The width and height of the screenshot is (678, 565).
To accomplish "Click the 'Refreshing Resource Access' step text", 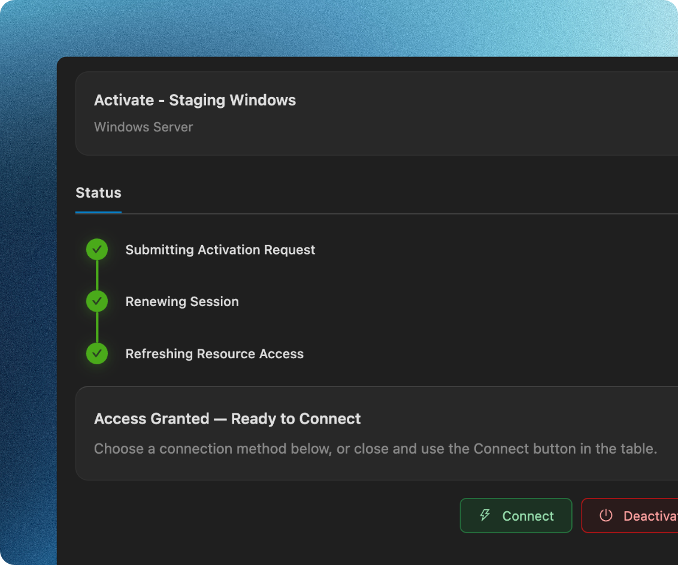I will [x=214, y=354].
